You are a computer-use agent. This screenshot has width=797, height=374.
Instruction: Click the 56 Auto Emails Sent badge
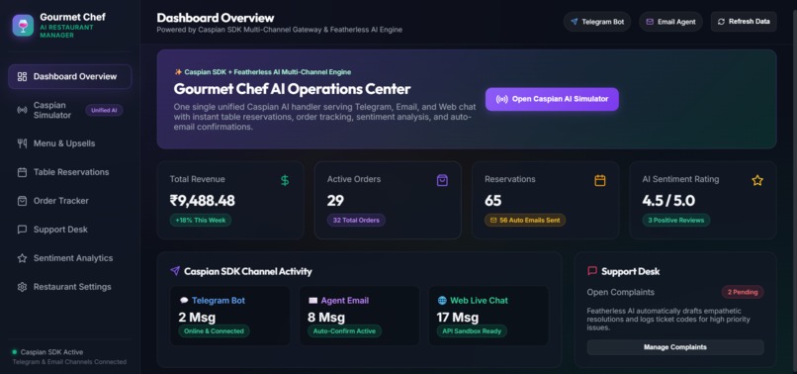point(525,221)
